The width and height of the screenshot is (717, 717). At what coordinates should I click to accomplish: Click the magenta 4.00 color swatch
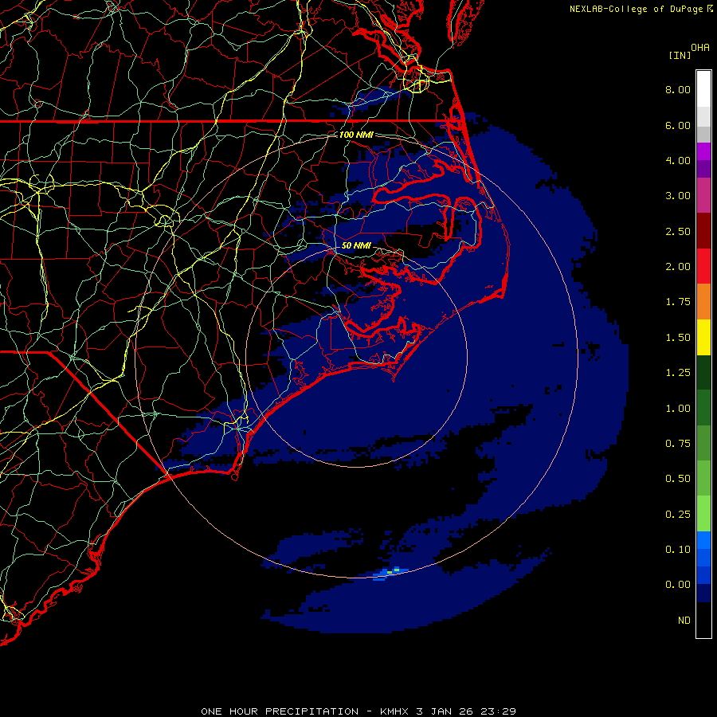click(703, 151)
